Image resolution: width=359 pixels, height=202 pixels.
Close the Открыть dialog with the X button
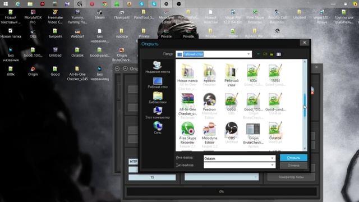pyautogui.click(x=305, y=43)
